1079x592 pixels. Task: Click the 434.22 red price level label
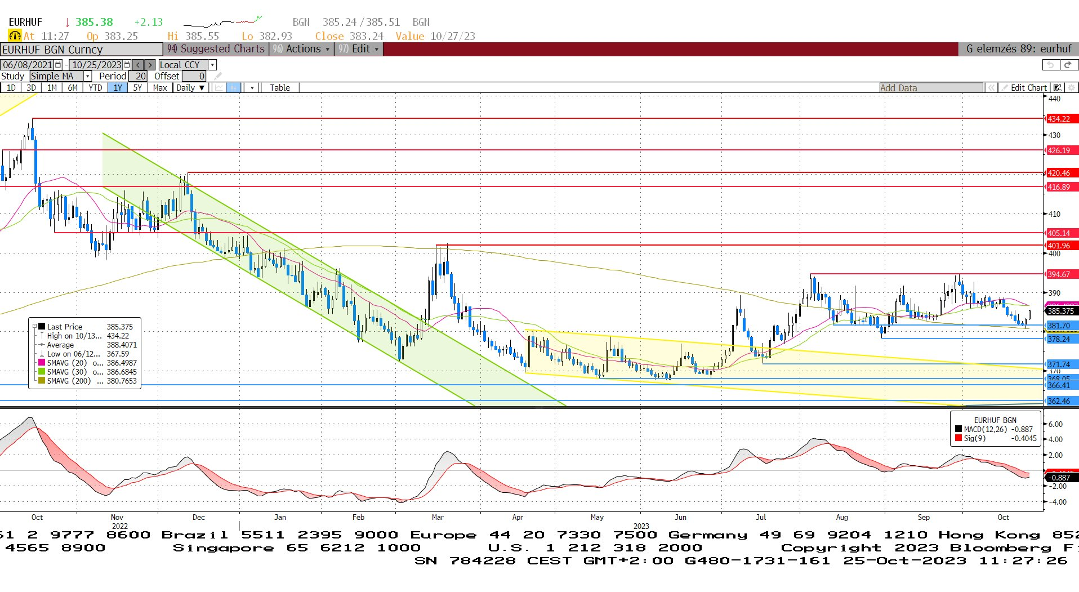1062,119
